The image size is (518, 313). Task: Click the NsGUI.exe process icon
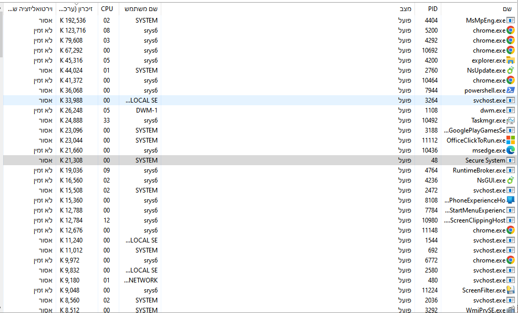click(510, 180)
